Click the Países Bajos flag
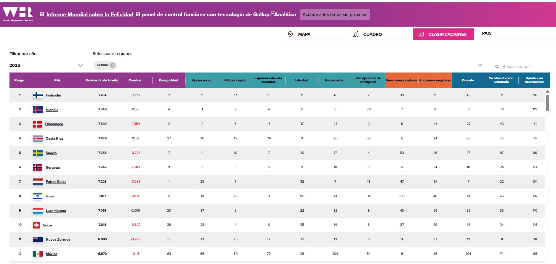Viewport: 556px width, 264px height. point(38,182)
